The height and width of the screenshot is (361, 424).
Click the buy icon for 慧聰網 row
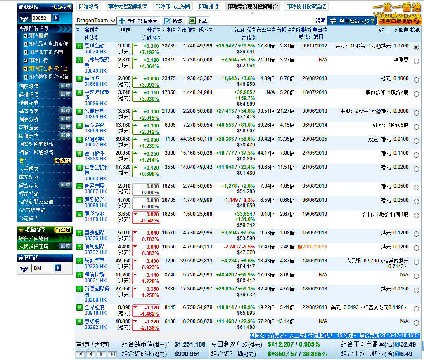79,322
